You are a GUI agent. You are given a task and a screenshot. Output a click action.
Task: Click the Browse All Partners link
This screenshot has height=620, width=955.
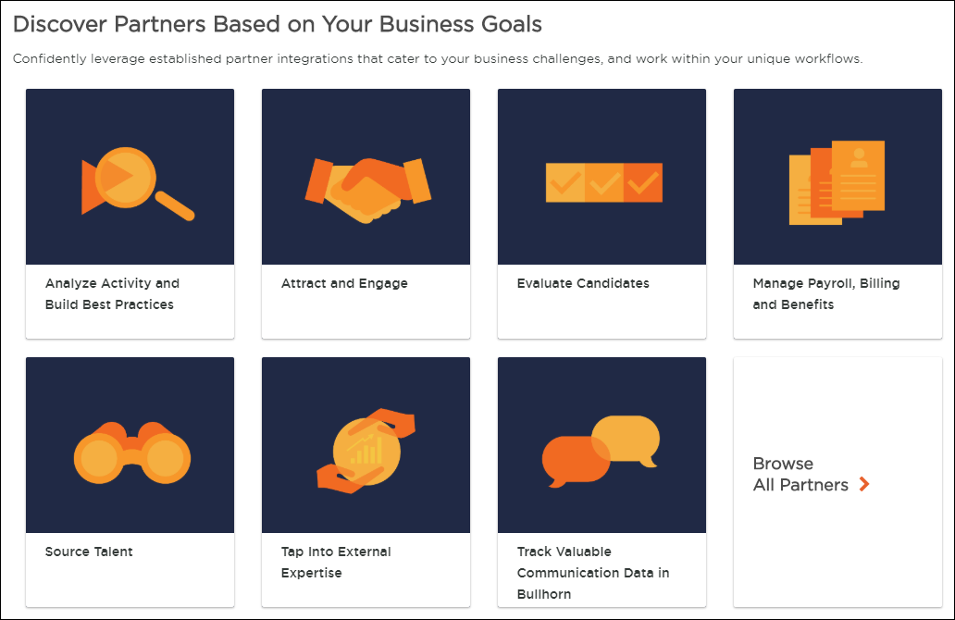[x=801, y=475]
